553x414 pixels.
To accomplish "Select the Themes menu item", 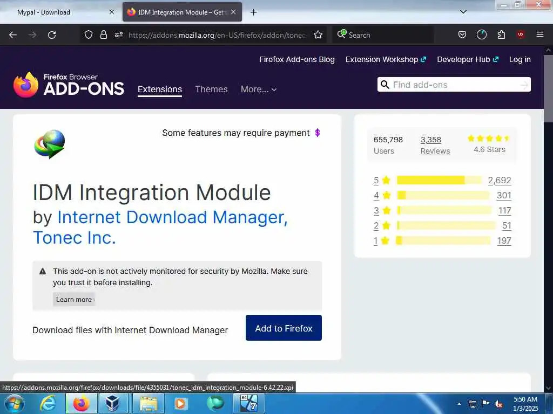I will pos(211,89).
